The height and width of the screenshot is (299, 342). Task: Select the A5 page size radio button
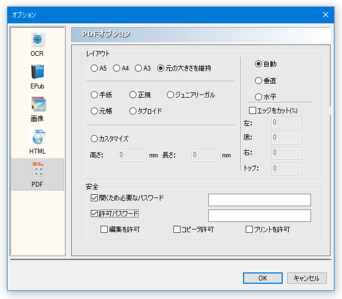pos(94,68)
